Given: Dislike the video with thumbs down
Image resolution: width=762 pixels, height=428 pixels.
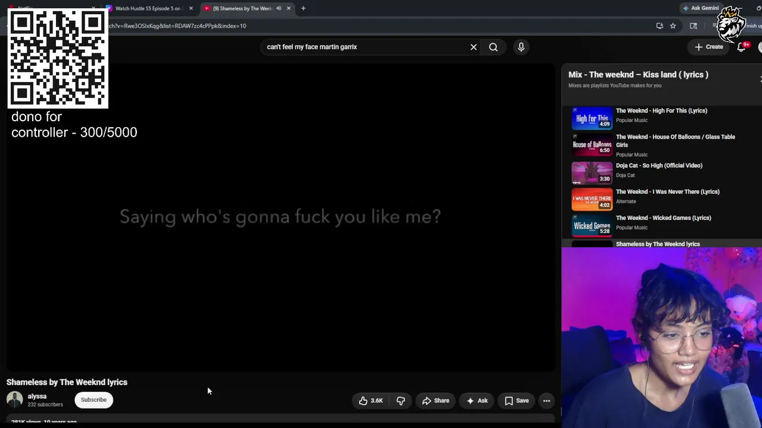Looking at the screenshot, I should (401, 401).
